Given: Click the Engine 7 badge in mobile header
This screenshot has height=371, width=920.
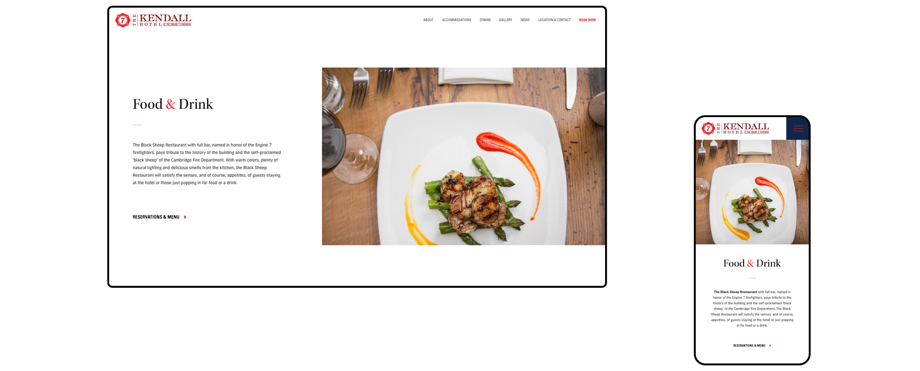Looking at the screenshot, I should pyautogui.click(x=708, y=128).
